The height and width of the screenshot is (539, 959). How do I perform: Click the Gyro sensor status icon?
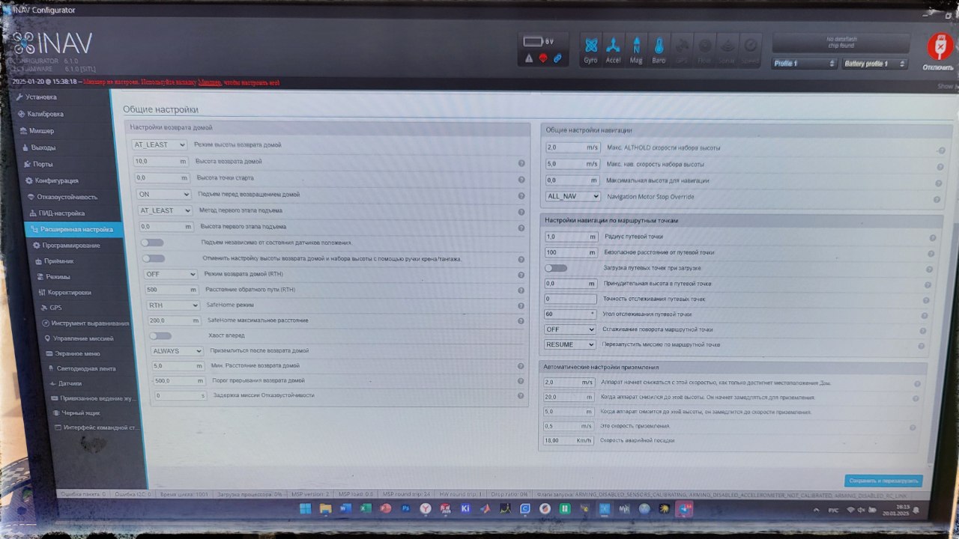pos(591,49)
